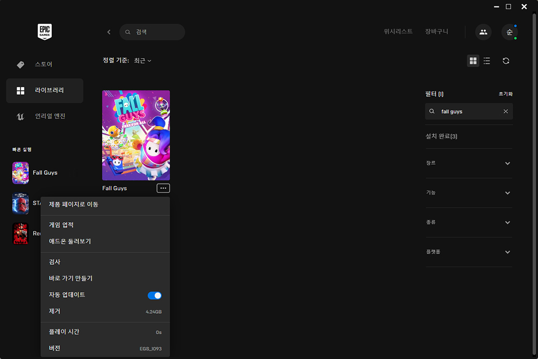The height and width of the screenshot is (359, 538).
Task: Expand the 플랫폼 filter section
Action: coord(469,252)
